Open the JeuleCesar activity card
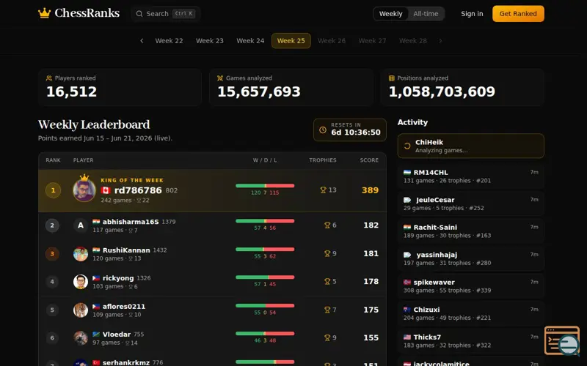 [470, 203]
